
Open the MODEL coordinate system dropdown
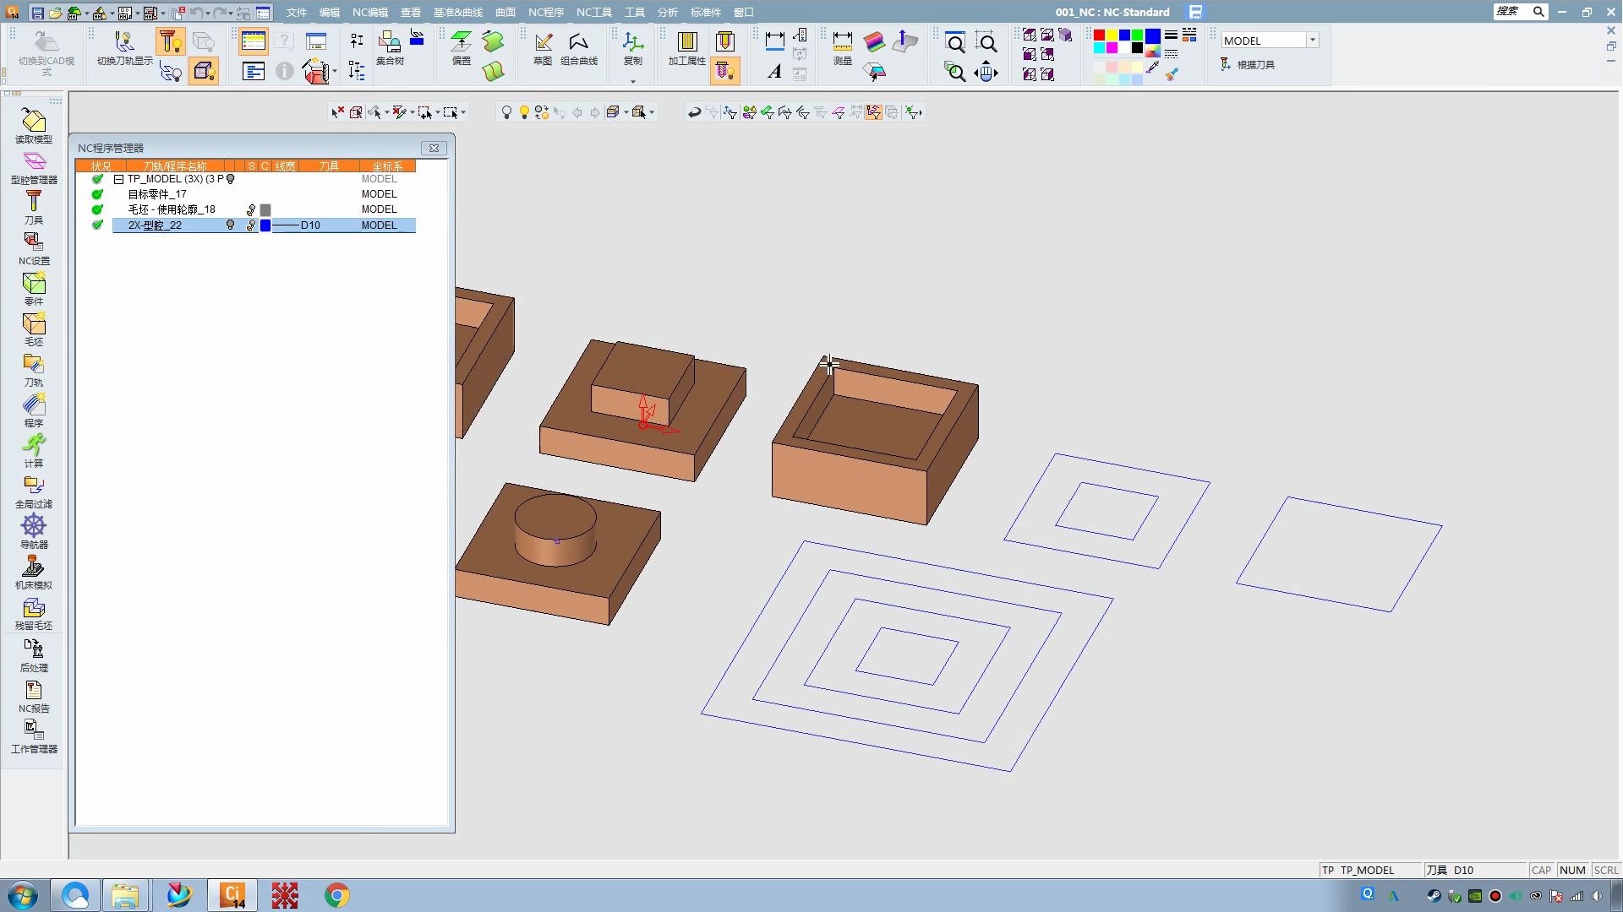pos(1312,41)
